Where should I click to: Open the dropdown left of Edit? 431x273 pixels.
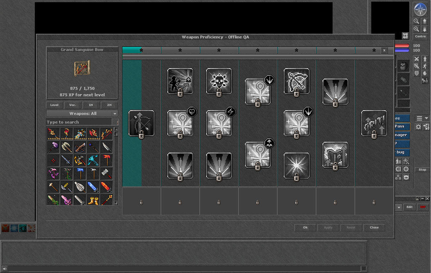398,207
